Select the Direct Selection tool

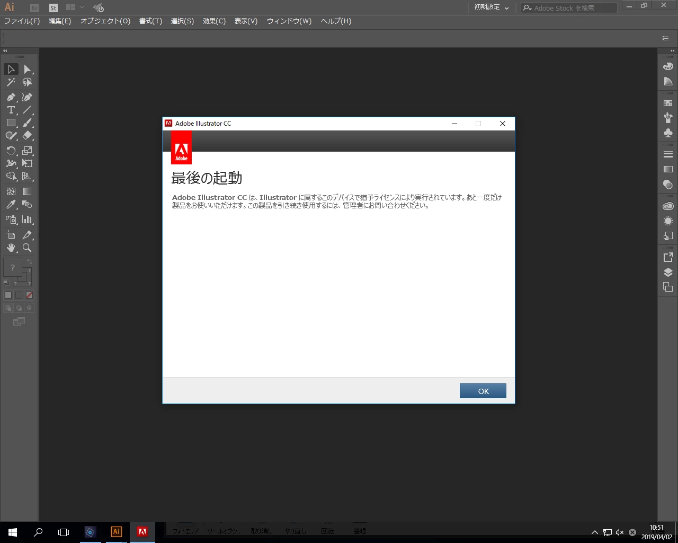point(28,69)
